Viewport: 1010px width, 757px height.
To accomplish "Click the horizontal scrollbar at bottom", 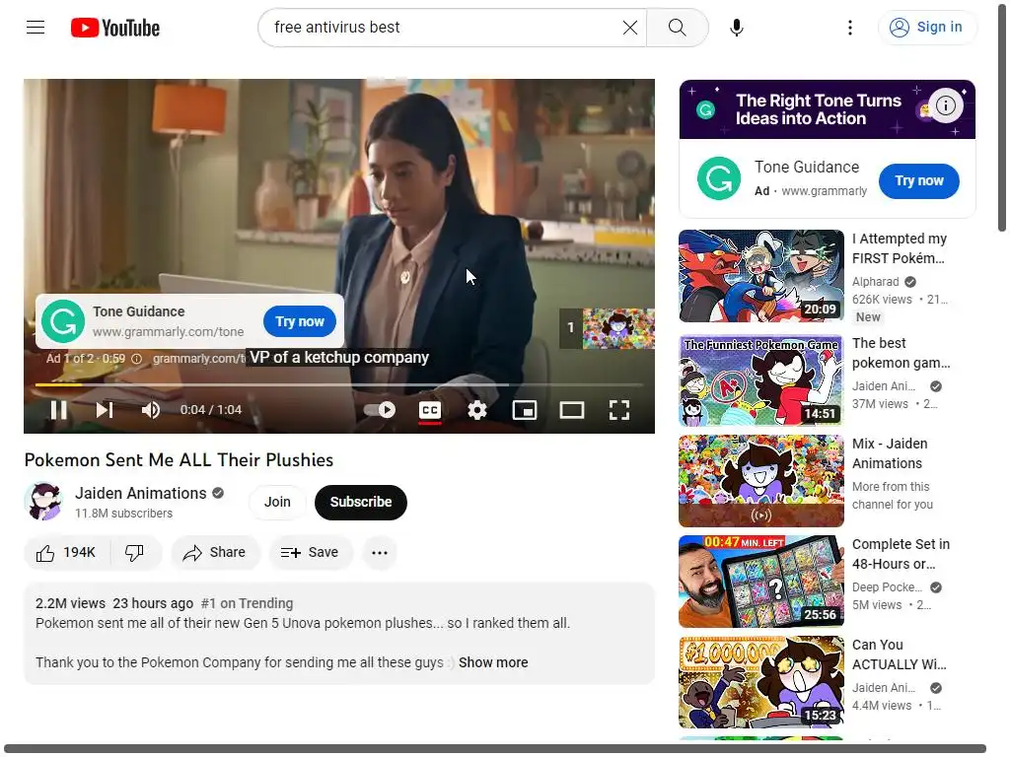I will click(x=495, y=748).
